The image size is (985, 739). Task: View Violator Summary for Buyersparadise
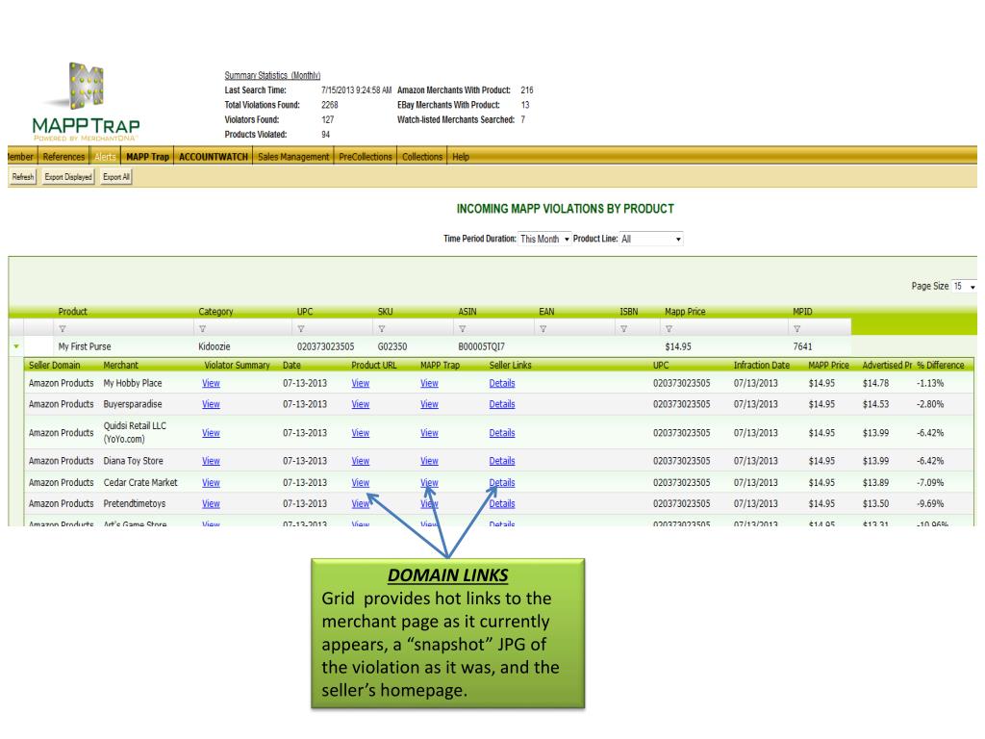211,404
